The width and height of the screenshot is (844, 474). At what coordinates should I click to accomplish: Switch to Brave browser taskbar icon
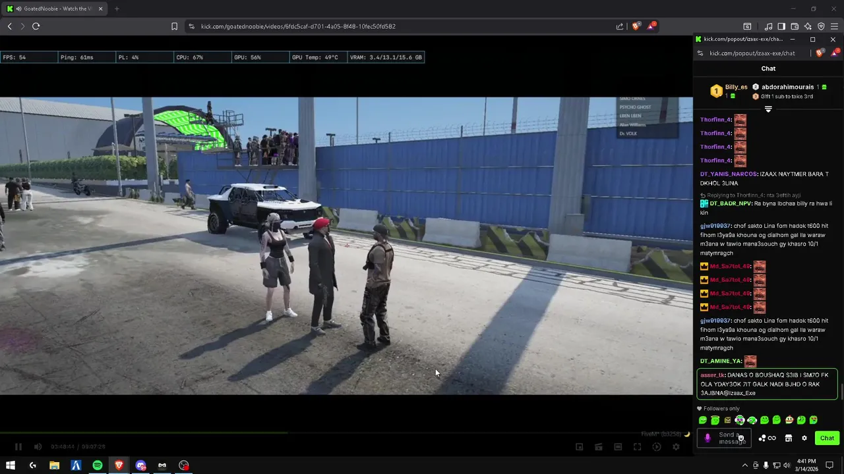coord(119,465)
